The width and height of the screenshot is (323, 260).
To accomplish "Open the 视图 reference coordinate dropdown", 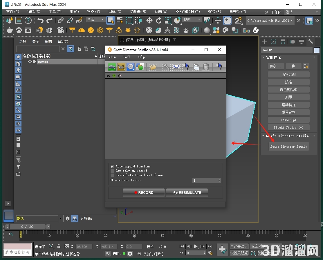I will pyautogui.click(x=192, y=19).
